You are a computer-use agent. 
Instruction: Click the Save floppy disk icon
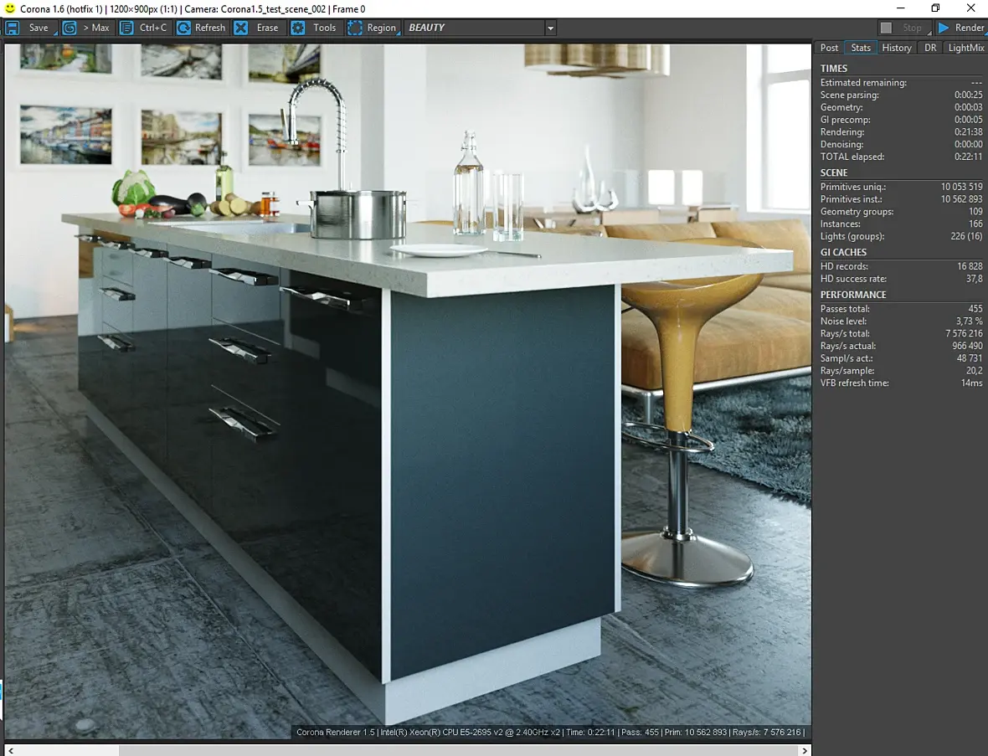(13, 28)
